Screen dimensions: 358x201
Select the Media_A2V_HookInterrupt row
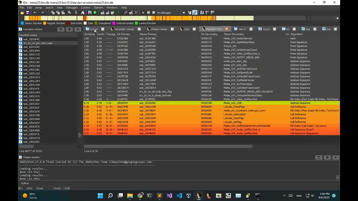[x=212, y=39]
